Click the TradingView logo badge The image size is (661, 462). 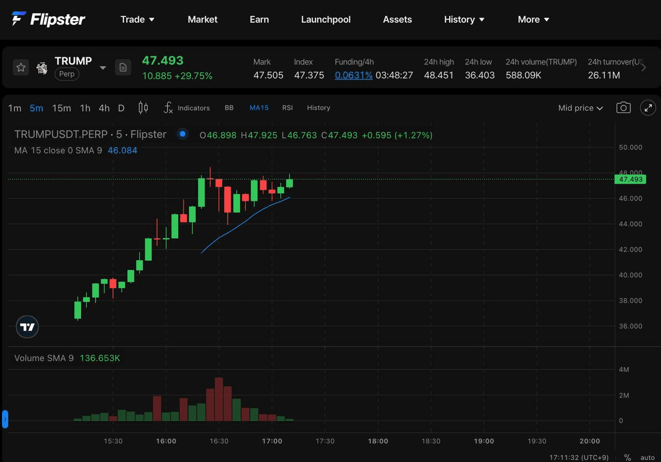[27, 327]
